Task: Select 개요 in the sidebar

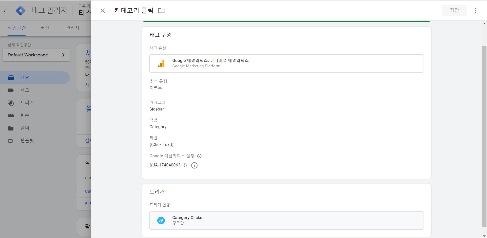Action: pyautogui.click(x=35, y=78)
